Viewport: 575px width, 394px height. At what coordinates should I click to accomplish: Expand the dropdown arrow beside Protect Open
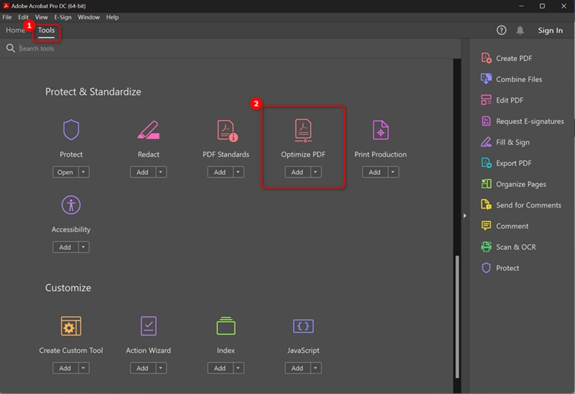click(x=84, y=173)
